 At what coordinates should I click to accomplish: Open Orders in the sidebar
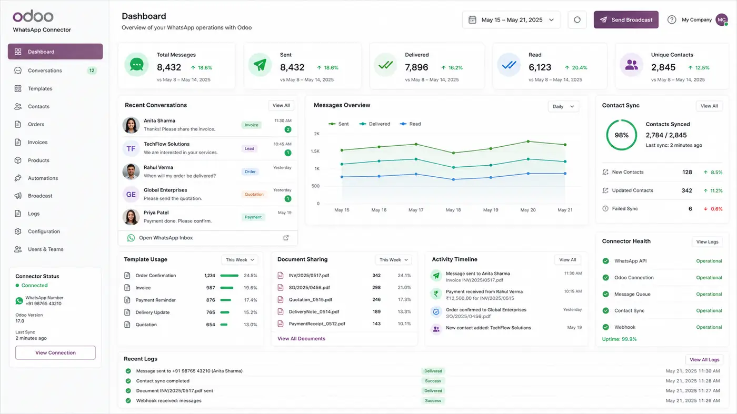click(55, 124)
